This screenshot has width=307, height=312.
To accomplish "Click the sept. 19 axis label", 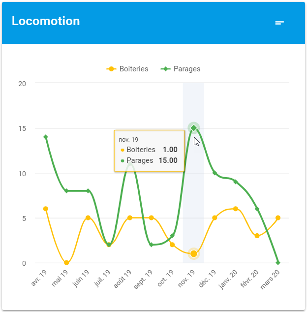I will pos(143,279).
